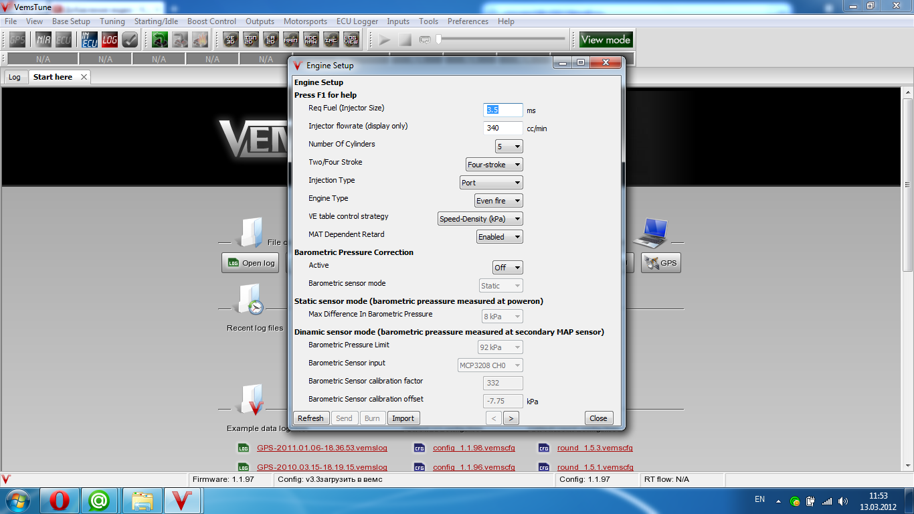Click the red LOG toolbar icon
Image resolution: width=914 pixels, height=514 pixels.
click(110, 40)
